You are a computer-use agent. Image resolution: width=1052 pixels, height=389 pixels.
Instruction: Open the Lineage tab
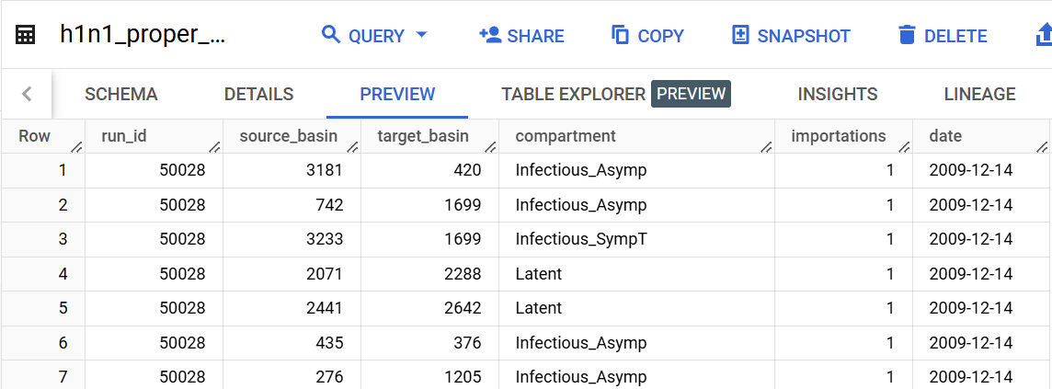click(979, 94)
